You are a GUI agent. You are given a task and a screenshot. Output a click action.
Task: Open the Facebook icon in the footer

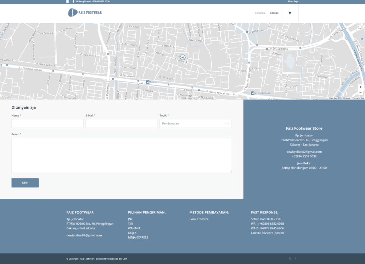coord(296,259)
